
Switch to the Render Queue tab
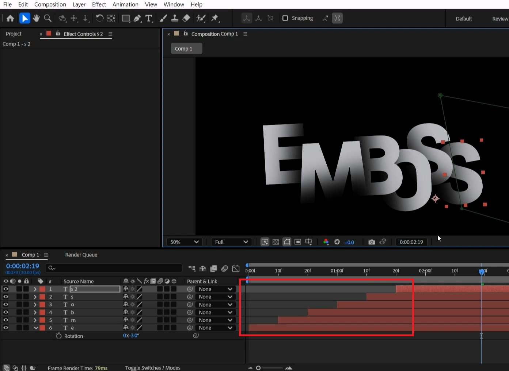click(x=81, y=255)
